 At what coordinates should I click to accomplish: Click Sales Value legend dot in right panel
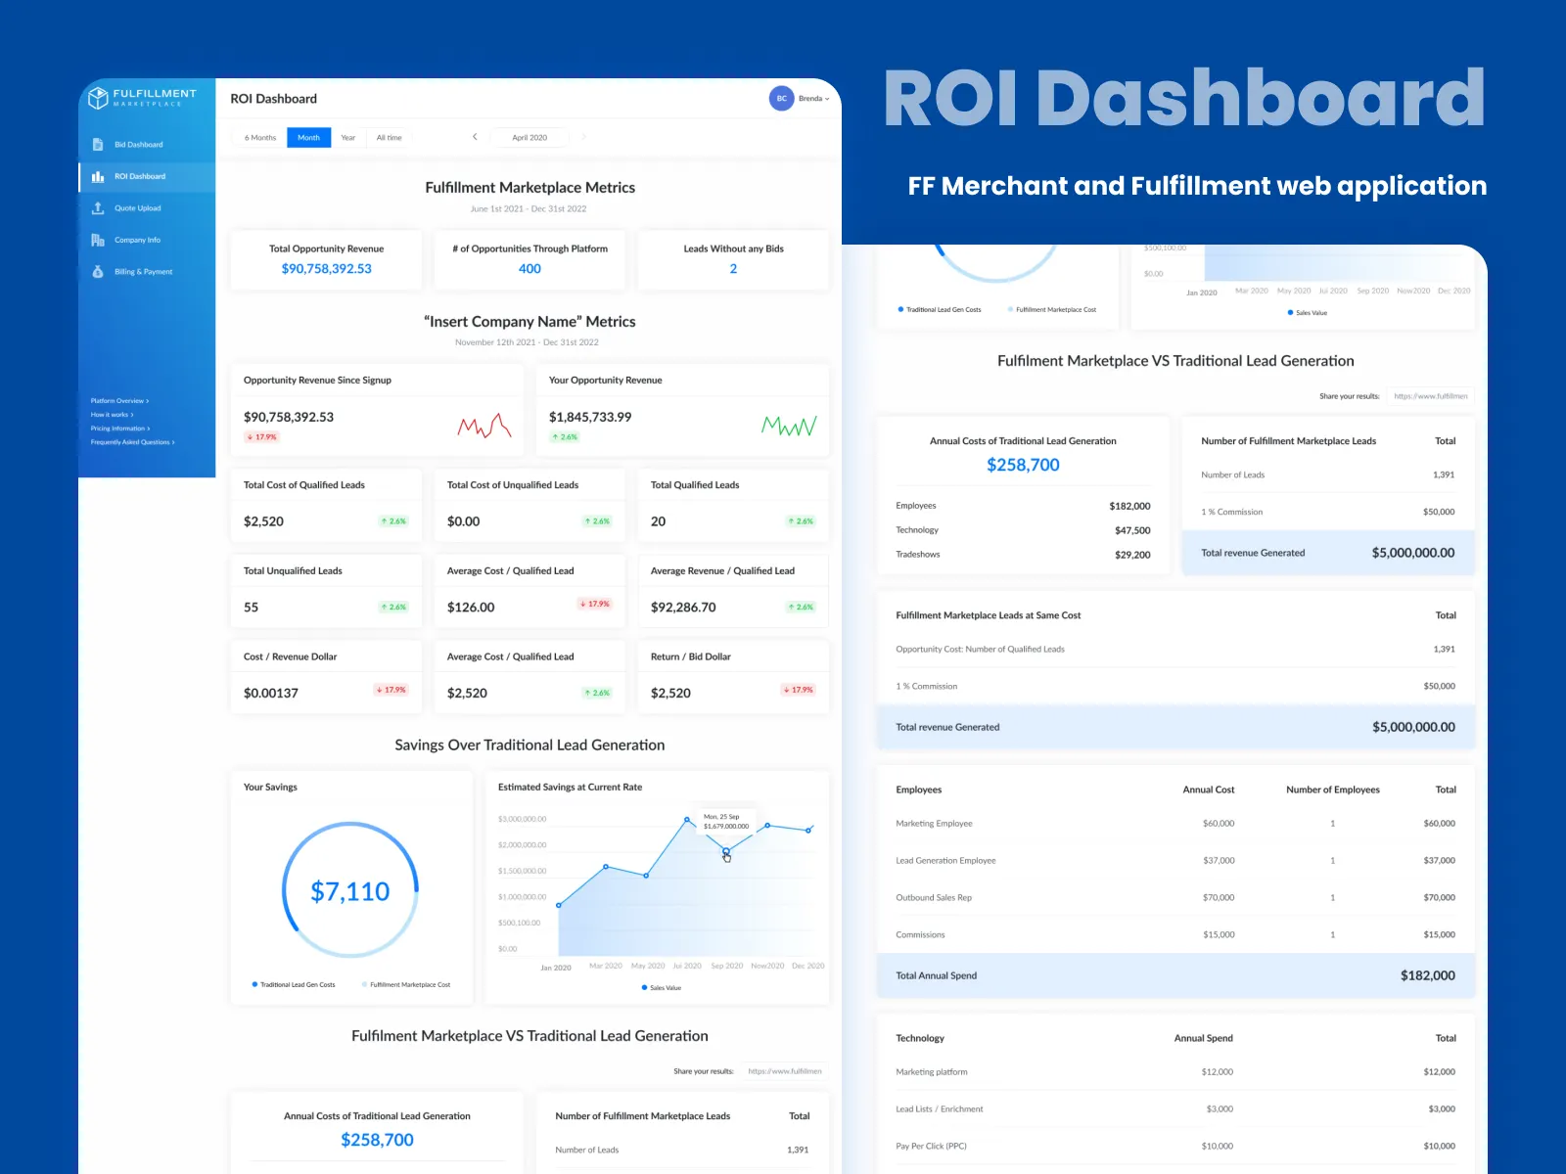point(1290,313)
